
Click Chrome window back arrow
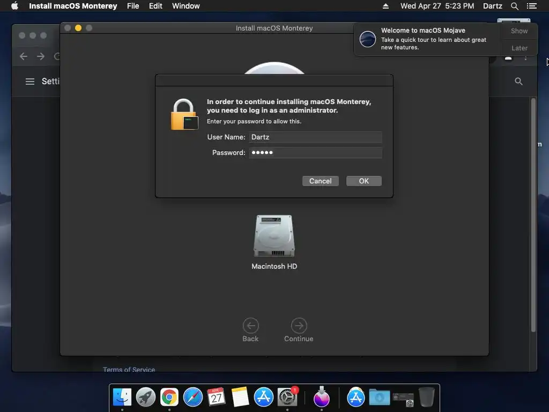pyautogui.click(x=24, y=56)
